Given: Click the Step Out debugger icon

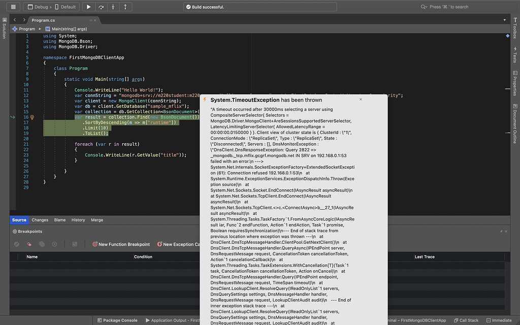Looking at the screenshot, I should pos(125,7).
